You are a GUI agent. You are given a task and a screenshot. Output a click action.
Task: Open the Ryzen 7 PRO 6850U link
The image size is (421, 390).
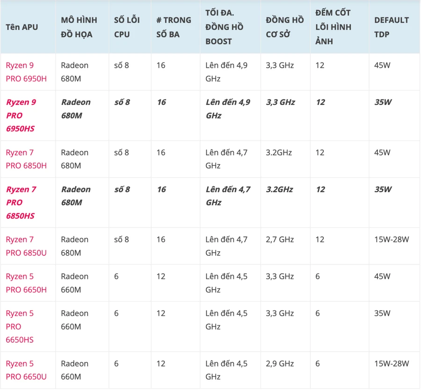point(26,246)
